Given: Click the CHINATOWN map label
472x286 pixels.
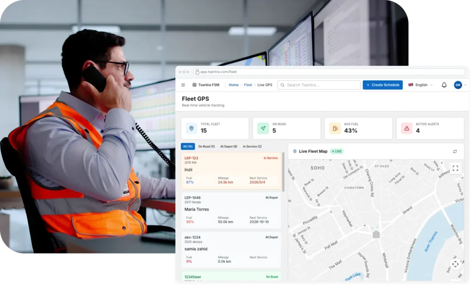Looking at the screenshot, I should point(354,188).
